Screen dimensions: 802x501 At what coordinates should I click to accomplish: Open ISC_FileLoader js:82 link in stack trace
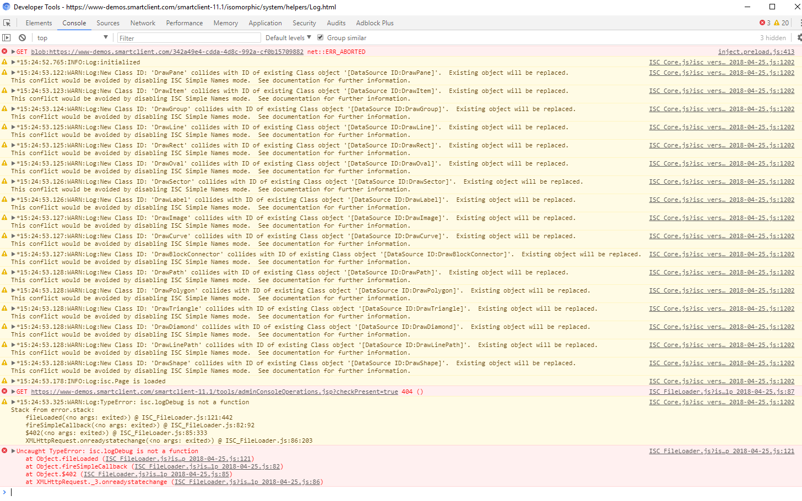(x=207, y=466)
